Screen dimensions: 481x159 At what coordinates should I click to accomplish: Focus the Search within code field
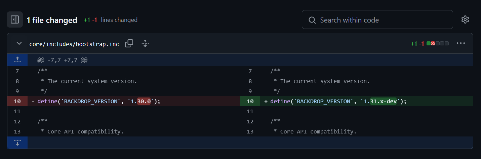(x=377, y=20)
